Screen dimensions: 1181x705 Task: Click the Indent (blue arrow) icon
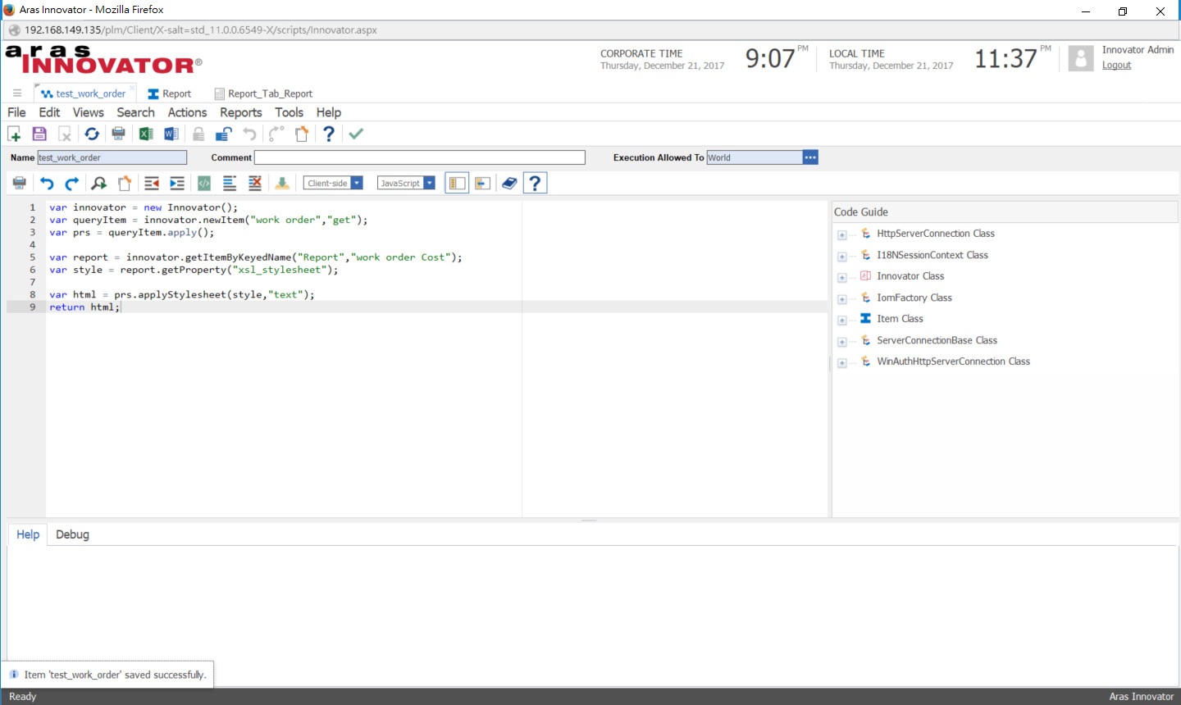click(177, 183)
